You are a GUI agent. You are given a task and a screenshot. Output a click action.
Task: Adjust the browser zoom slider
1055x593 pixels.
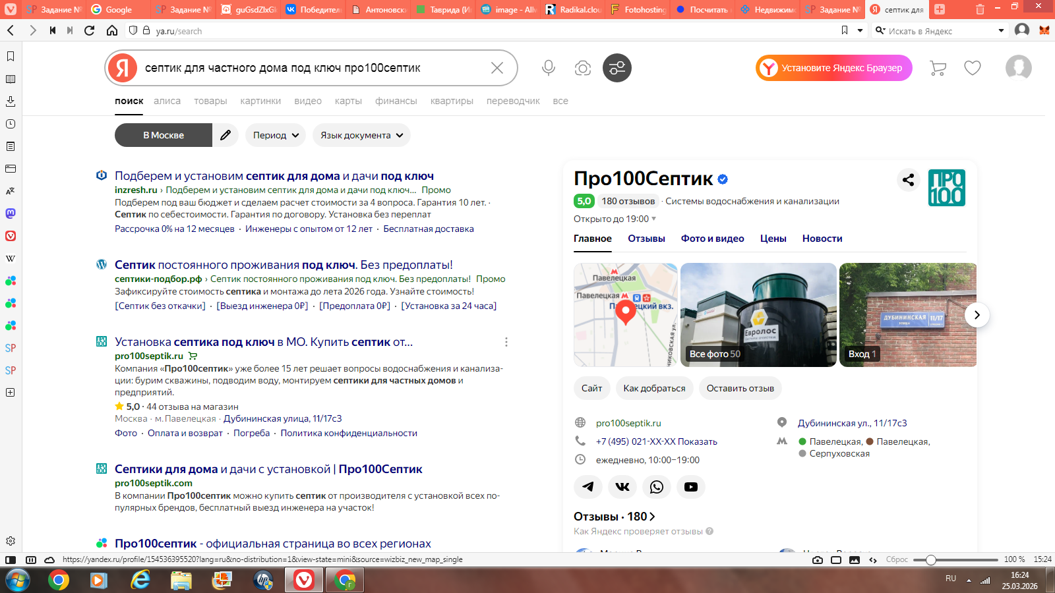[930, 560]
